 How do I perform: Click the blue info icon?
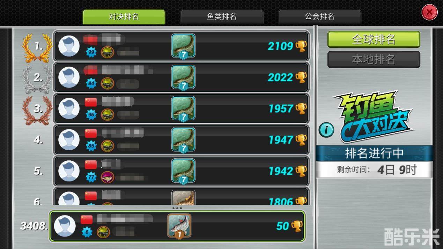coord(326,130)
